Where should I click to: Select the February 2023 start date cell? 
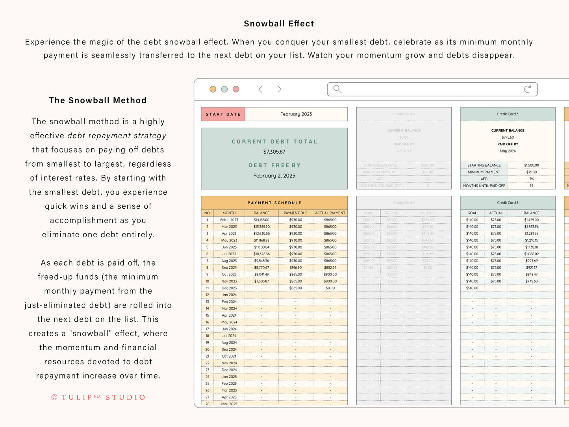[296, 114]
